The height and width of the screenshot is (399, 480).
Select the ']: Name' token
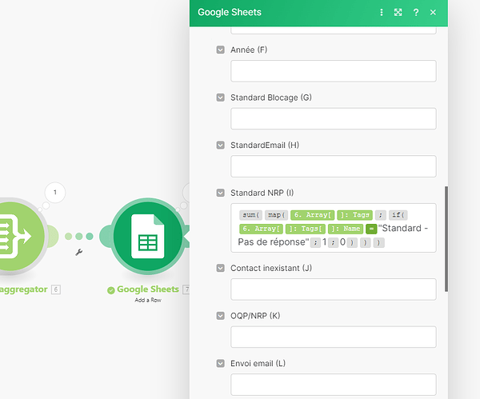click(x=346, y=229)
